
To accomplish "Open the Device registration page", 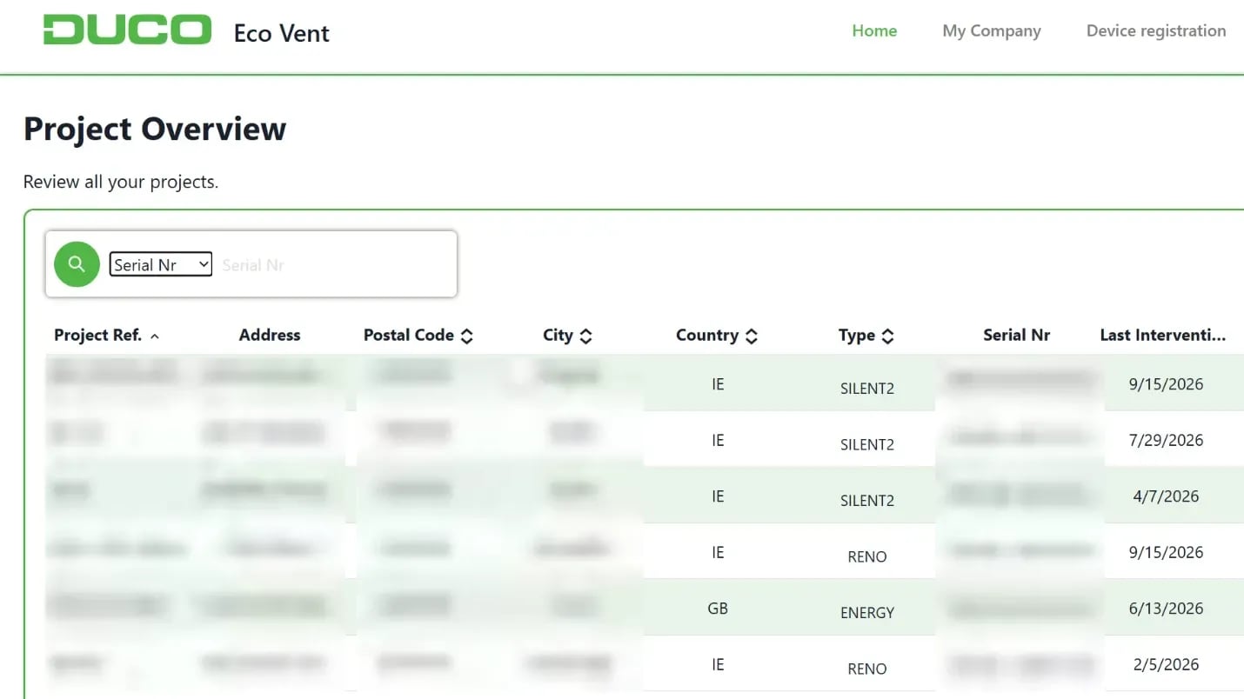I will point(1156,30).
